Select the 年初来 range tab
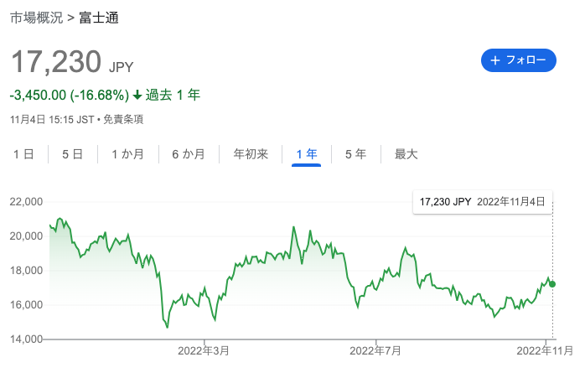Image resolution: width=585 pixels, height=373 pixels. 251,154
